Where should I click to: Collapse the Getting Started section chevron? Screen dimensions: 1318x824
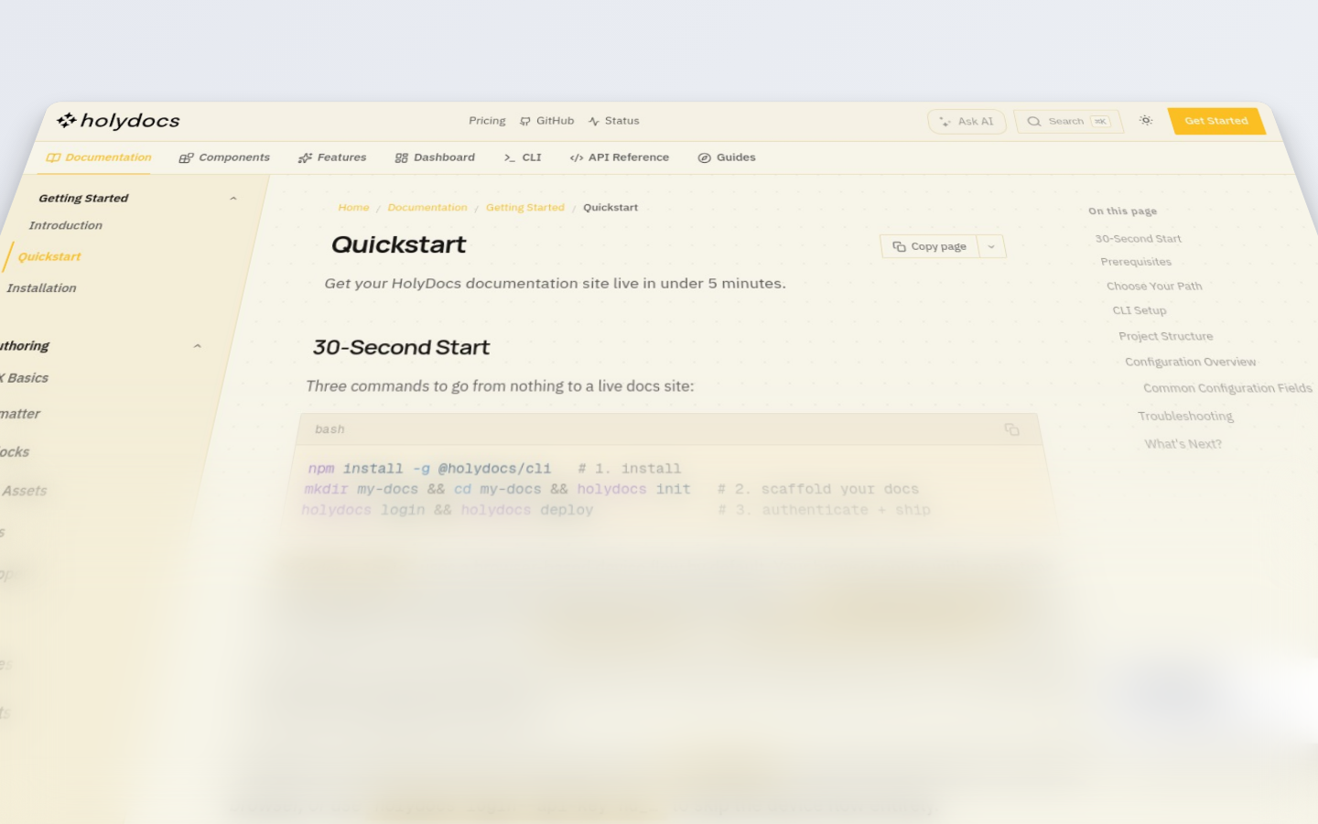233,199
